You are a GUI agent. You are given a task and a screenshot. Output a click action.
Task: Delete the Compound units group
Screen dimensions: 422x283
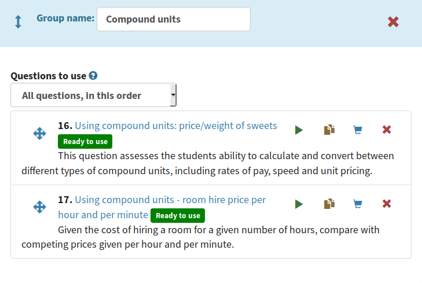click(x=393, y=22)
